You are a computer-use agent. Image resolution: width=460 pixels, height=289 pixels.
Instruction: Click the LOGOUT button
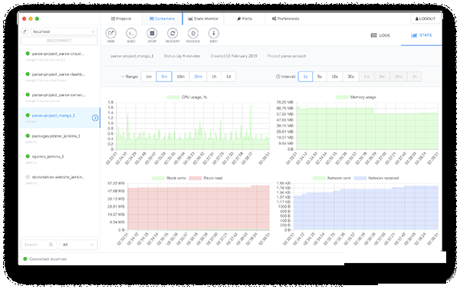[425, 18]
